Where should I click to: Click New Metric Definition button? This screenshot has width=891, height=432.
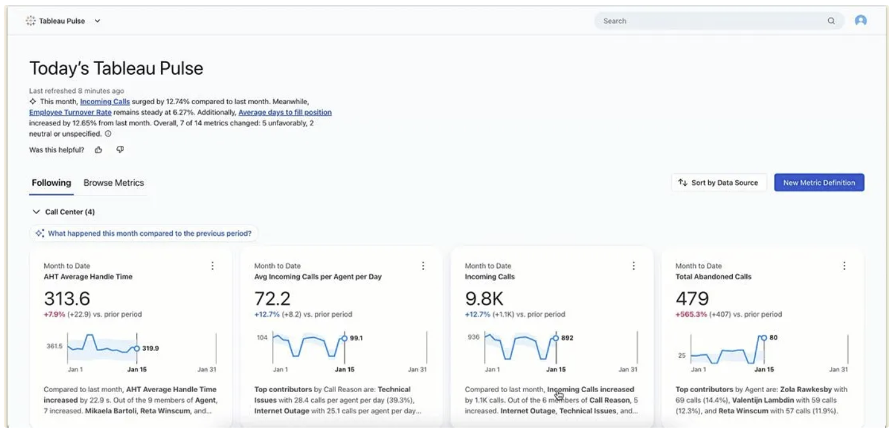[819, 183]
